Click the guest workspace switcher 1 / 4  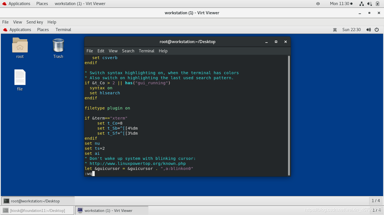point(376,200)
